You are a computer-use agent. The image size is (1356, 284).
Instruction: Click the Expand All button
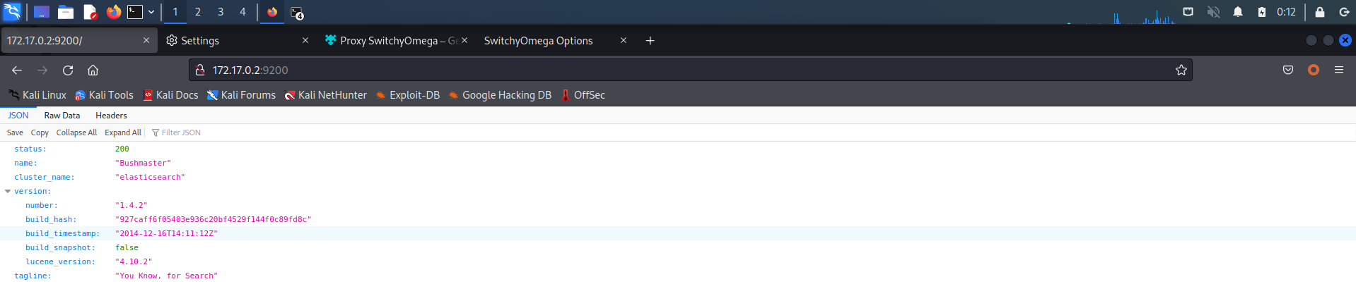point(123,132)
